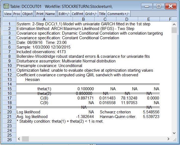Click the horizontal scrollbar left arrow
This screenshot has width=180, height=145.
point(19,139)
